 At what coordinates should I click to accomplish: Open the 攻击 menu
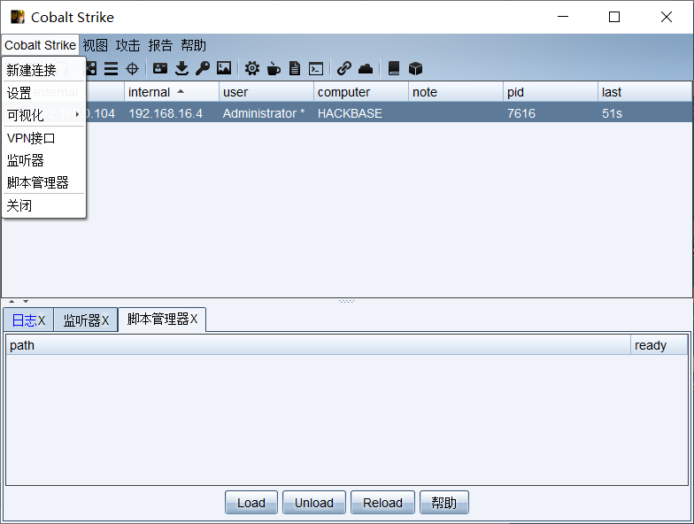coord(127,45)
